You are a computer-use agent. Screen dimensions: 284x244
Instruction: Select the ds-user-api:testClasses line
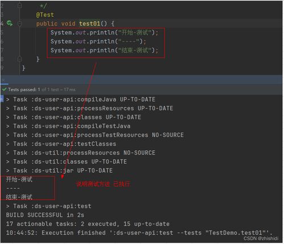(61, 144)
